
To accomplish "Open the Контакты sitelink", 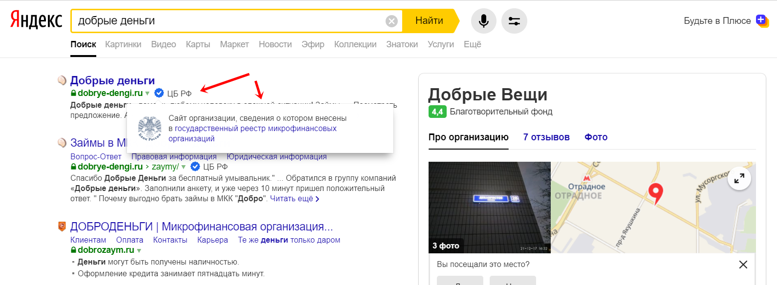I will click(170, 240).
